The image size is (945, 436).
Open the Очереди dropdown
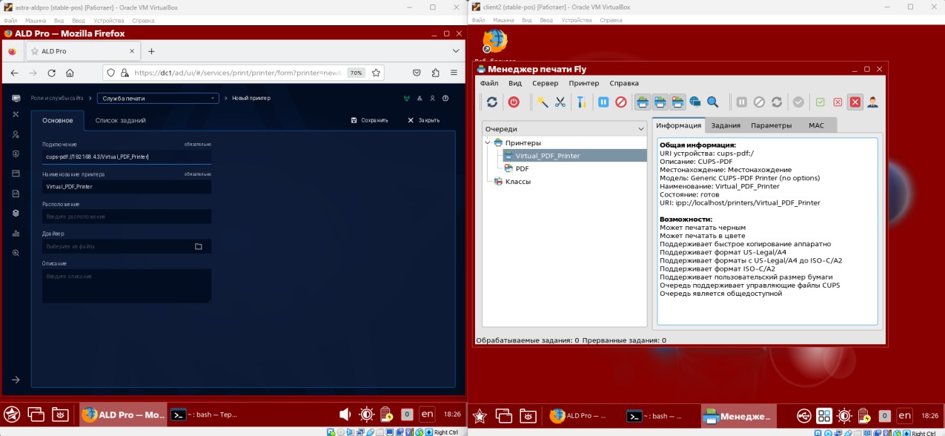click(564, 128)
